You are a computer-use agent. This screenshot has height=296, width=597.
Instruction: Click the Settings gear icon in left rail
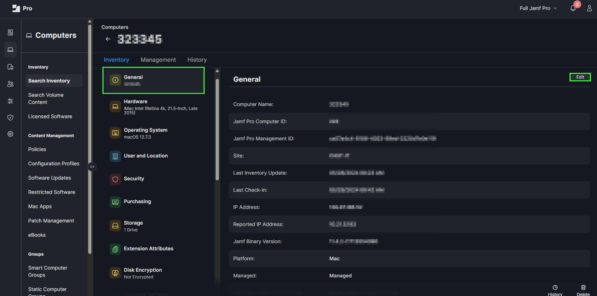(x=10, y=134)
